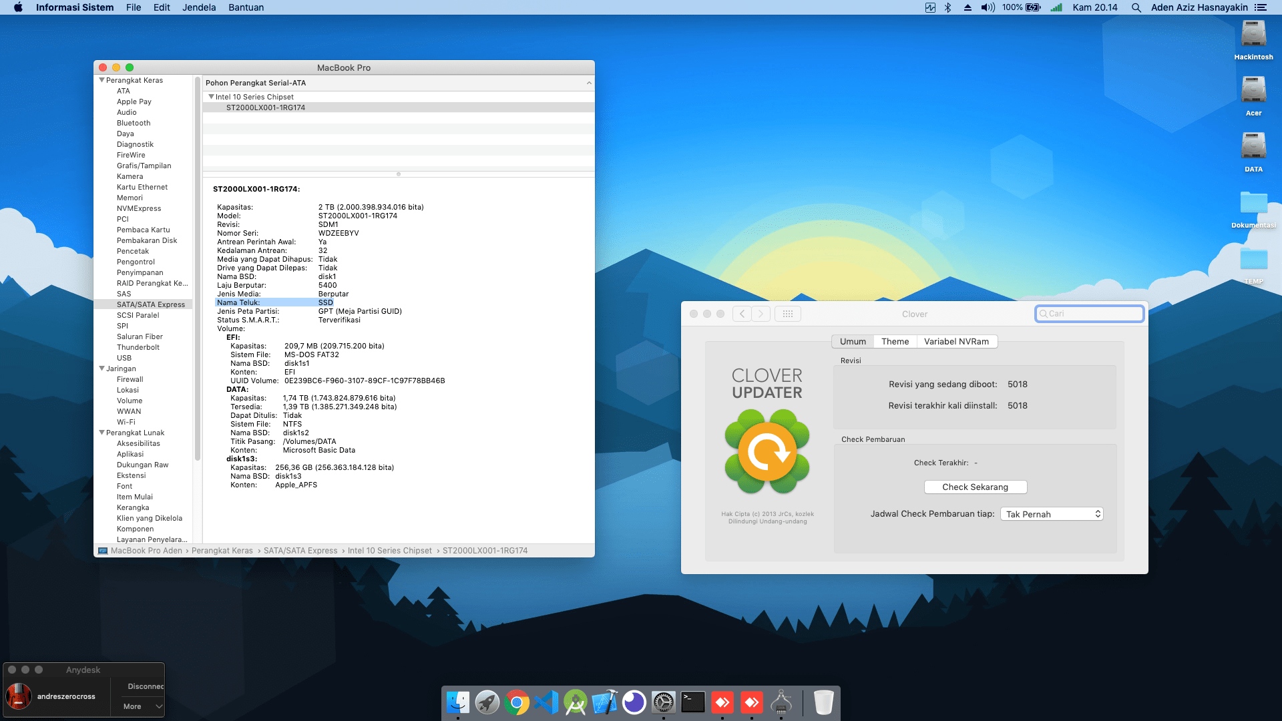The height and width of the screenshot is (721, 1282).
Task: Select the Umum tab in Clover
Action: pos(853,341)
